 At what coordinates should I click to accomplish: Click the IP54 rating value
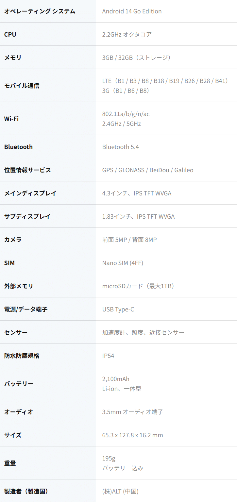[108, 356]
